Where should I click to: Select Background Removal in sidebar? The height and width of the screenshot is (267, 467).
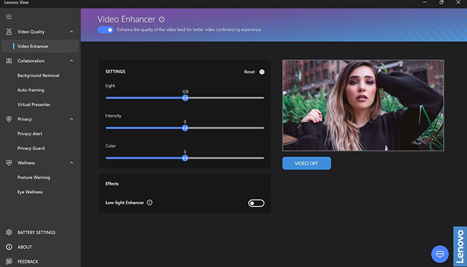[39, 75]
